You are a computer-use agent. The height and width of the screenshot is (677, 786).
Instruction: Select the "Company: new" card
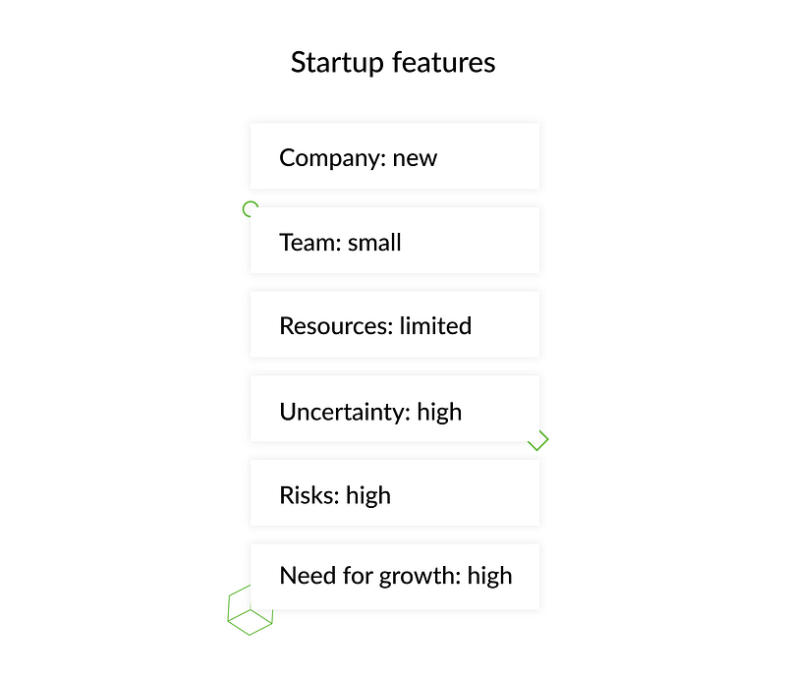395,156
